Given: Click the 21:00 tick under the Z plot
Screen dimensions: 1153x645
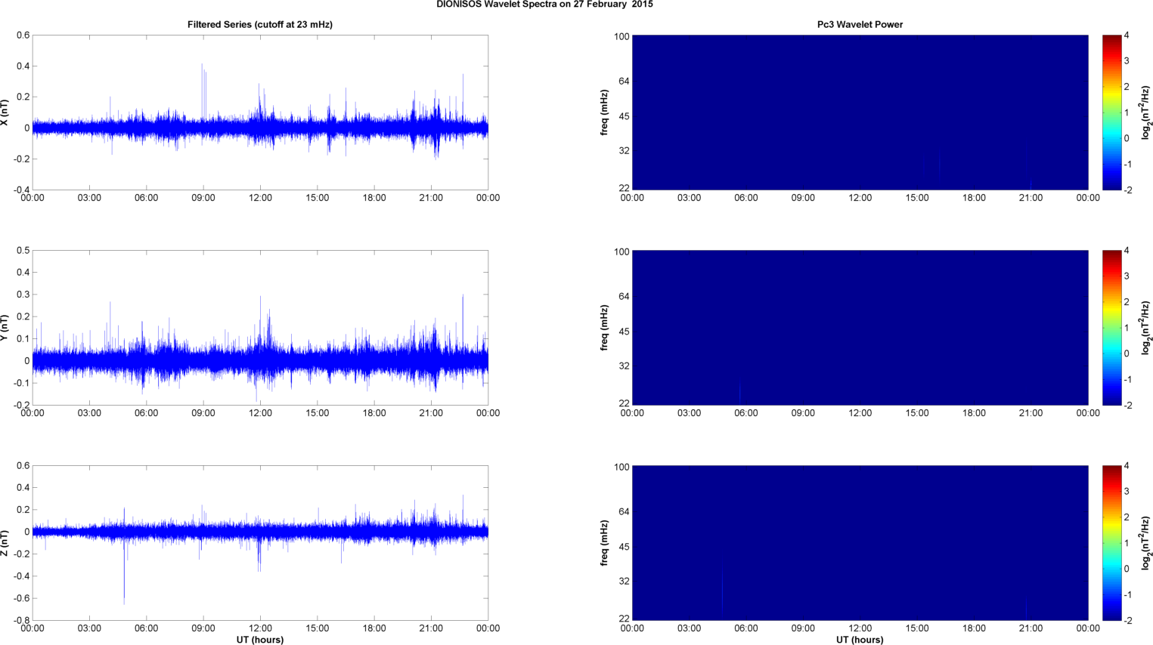Looking at the screenshot, I should [x=431, y=628].
